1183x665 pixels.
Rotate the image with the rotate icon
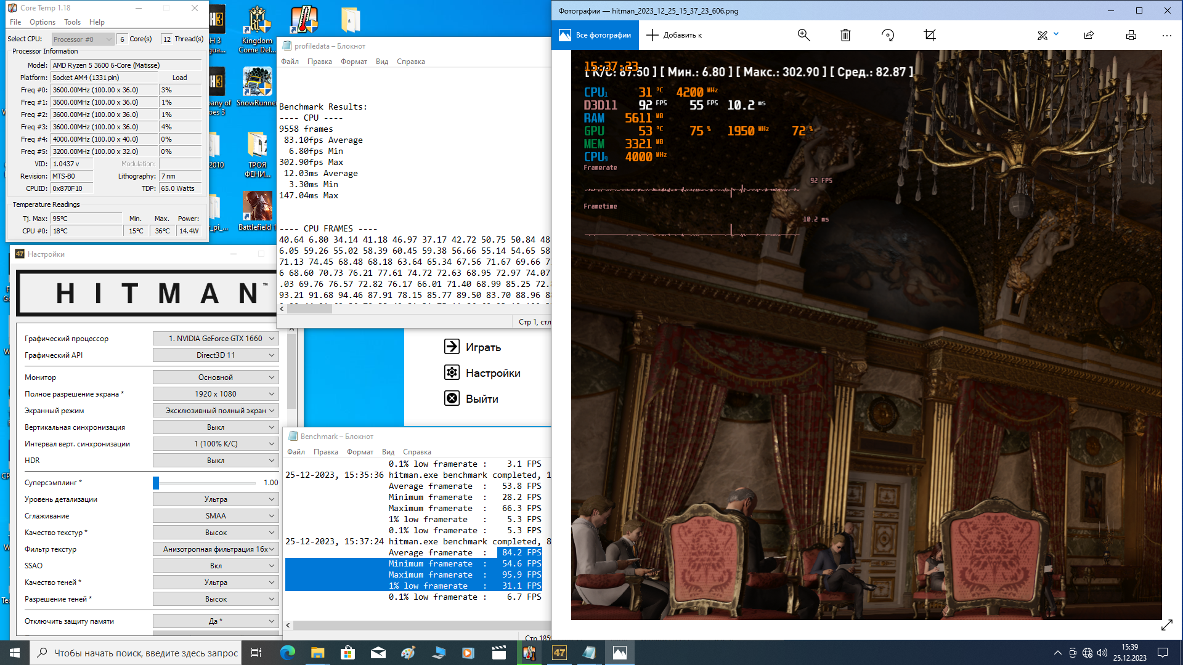[888, 35]
